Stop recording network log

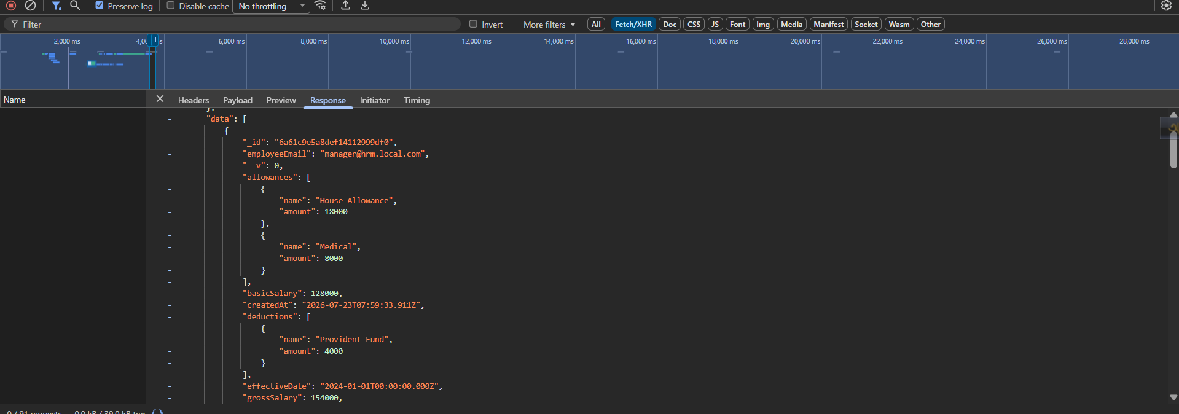point(11,6)
